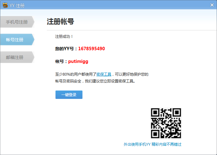The image size is (217, 155).
Task: Click the 注册帐号 heading
Action: 60,22
